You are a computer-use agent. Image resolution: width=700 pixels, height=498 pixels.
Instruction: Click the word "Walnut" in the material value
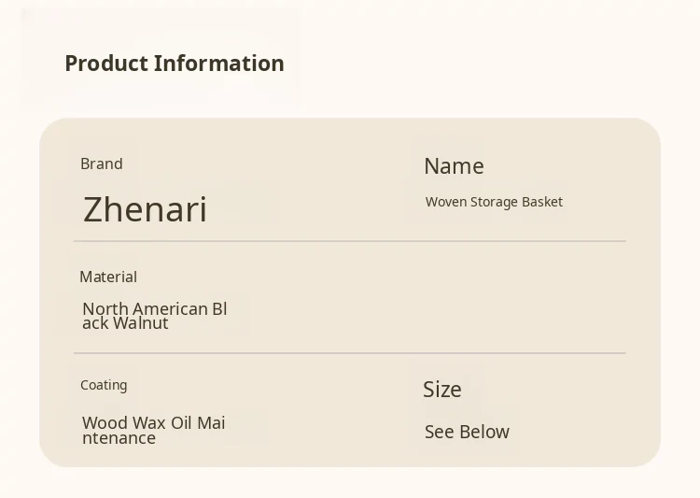click(x=141, y=323)
